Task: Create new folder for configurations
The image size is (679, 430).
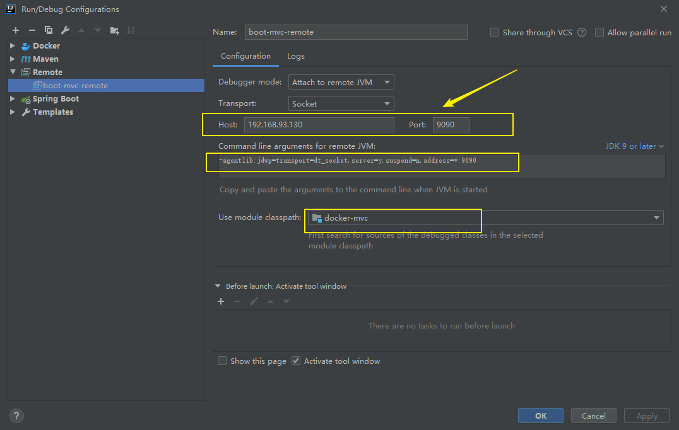Action: click(x=114, y=30)
